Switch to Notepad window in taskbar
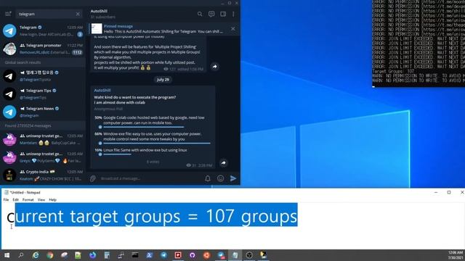Image resolution: width=465 pixels, height=261 pixels. pyautogui.click(x=235, y=255)
